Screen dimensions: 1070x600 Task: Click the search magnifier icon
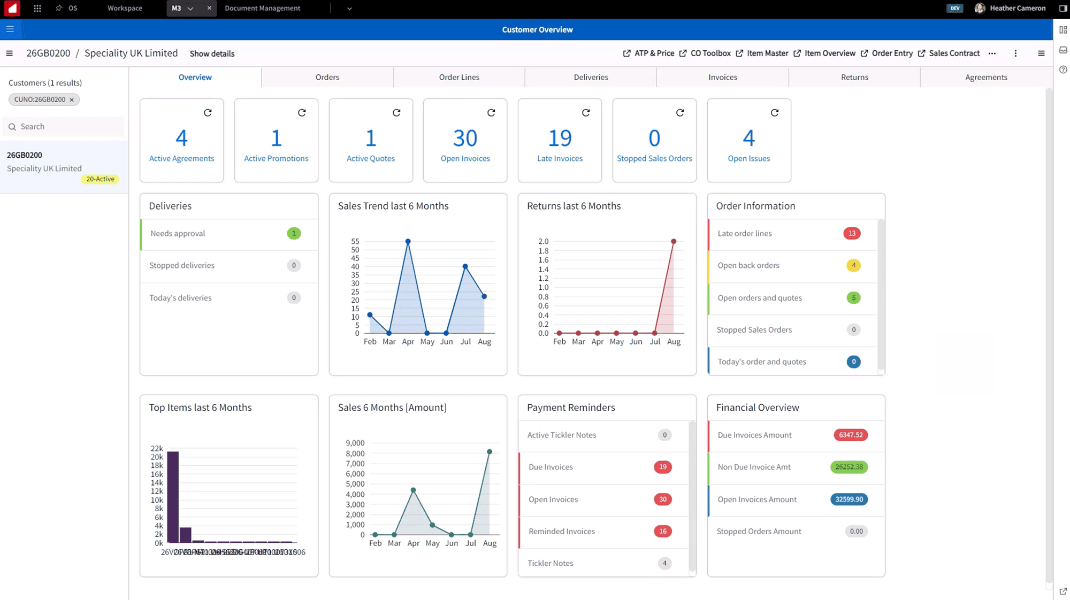[12, 127]
